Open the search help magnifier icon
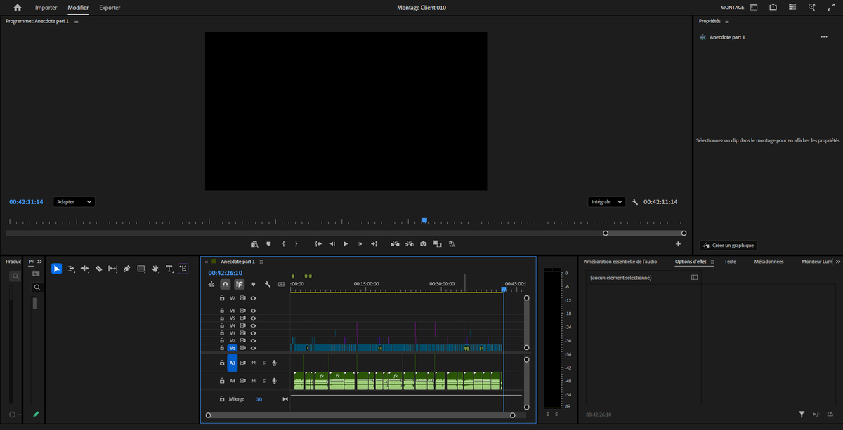 812,8
